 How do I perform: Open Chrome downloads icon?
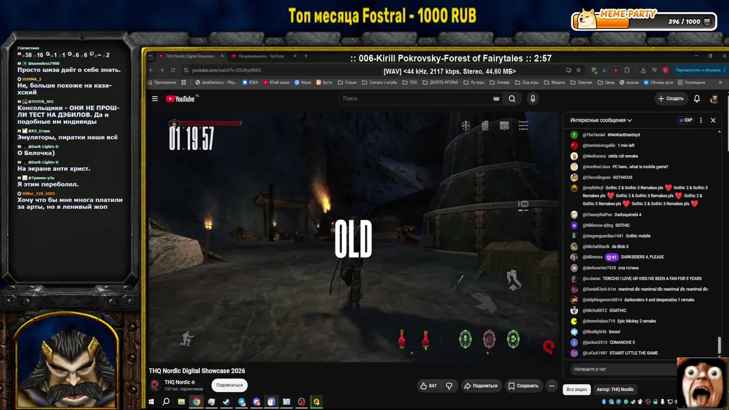[x=643, y=70]
